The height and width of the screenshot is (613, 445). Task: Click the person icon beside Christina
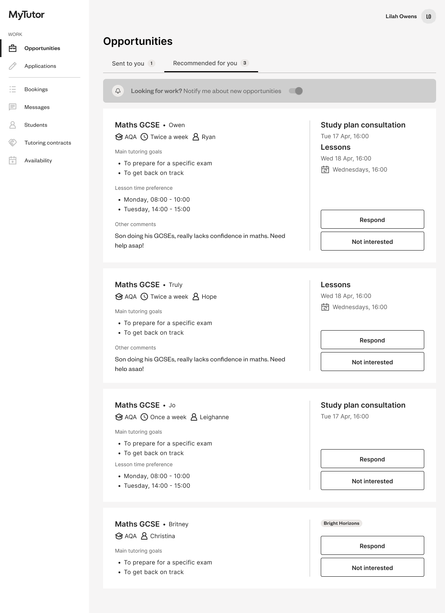click(x=144, y=536)
